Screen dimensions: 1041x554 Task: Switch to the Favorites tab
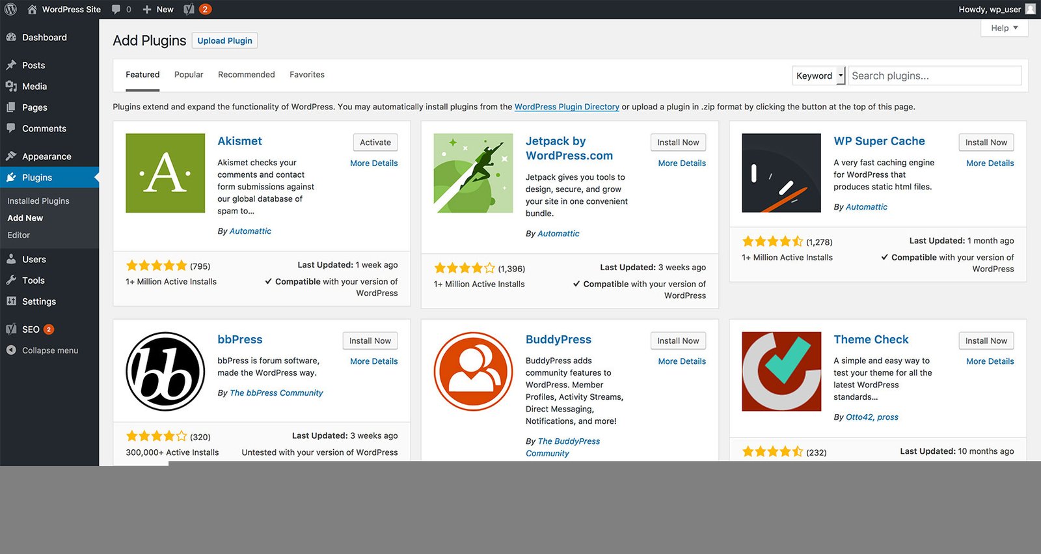click(307, 75)
